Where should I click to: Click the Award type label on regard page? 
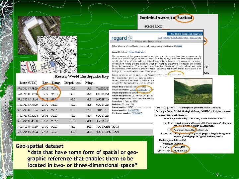118,87
